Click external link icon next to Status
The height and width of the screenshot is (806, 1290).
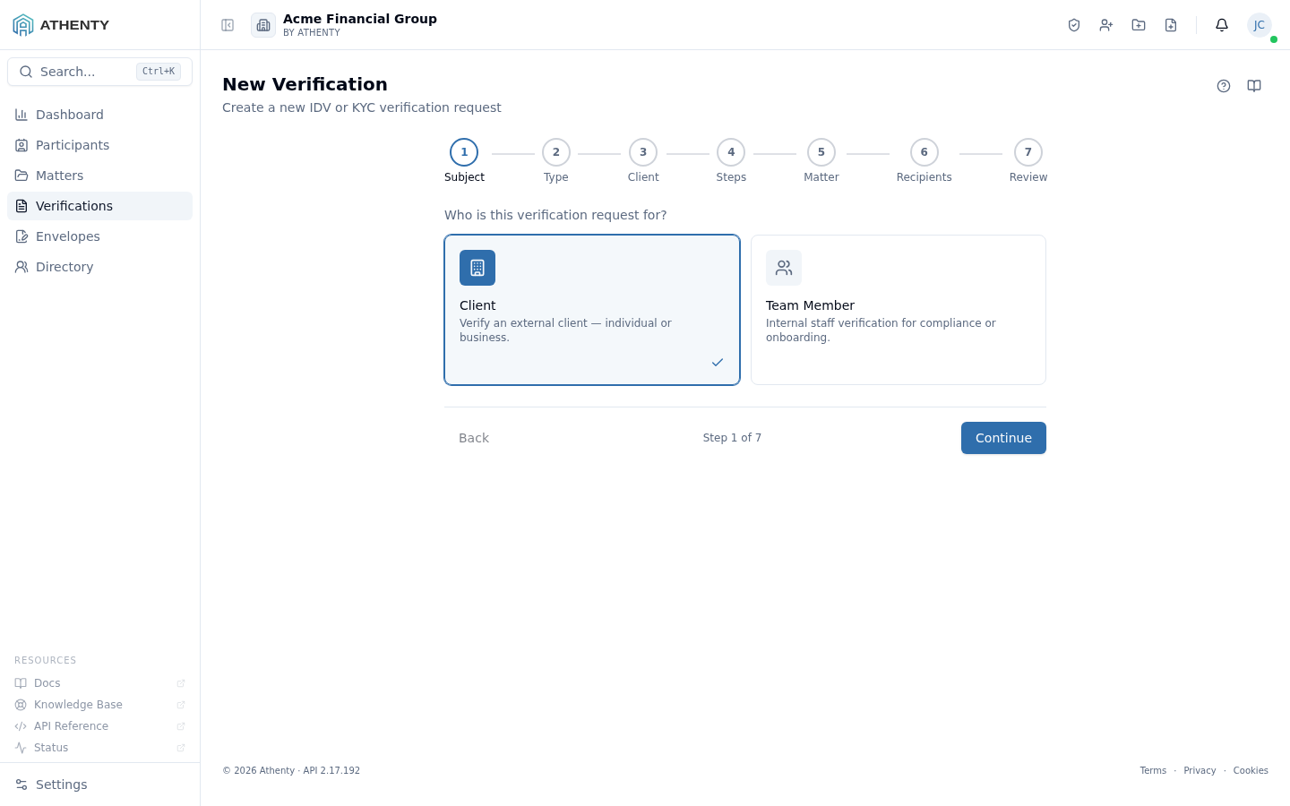coord(181,748)
